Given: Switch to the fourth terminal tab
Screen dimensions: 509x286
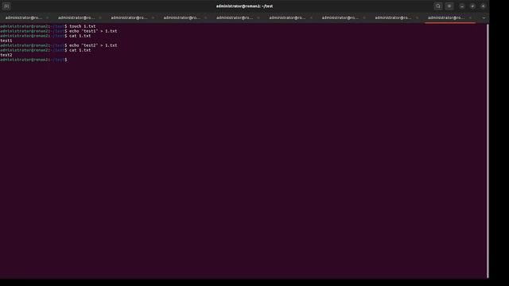Looking at the screenshot, I should tap(182, 17).
